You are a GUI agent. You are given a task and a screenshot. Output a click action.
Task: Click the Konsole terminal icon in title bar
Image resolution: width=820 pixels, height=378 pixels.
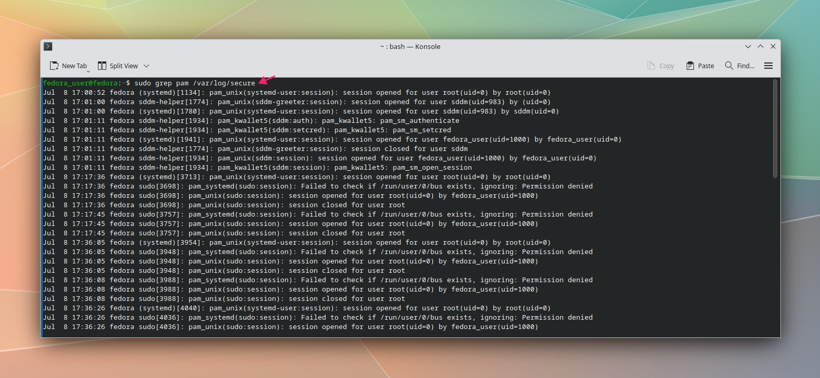[x=48, y=46]
